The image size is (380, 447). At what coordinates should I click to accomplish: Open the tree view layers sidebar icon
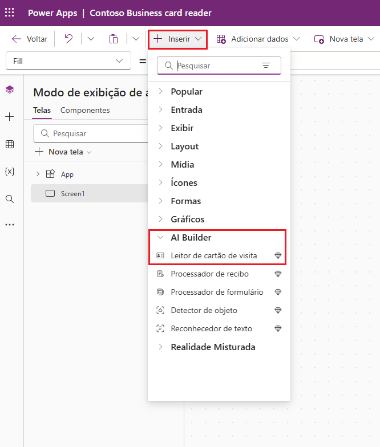click(x=10, y=90)
